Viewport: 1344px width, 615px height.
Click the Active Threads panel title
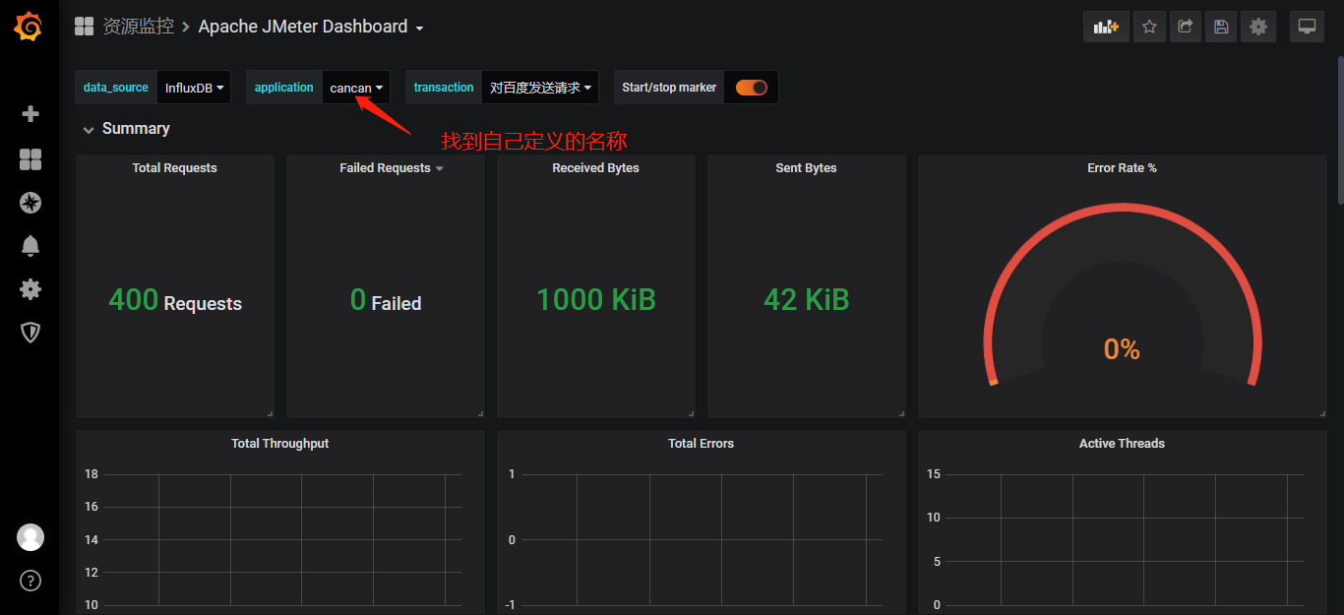click(1123, 444)
